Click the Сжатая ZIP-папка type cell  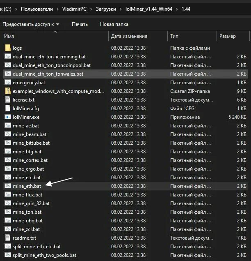click(190, 91)
